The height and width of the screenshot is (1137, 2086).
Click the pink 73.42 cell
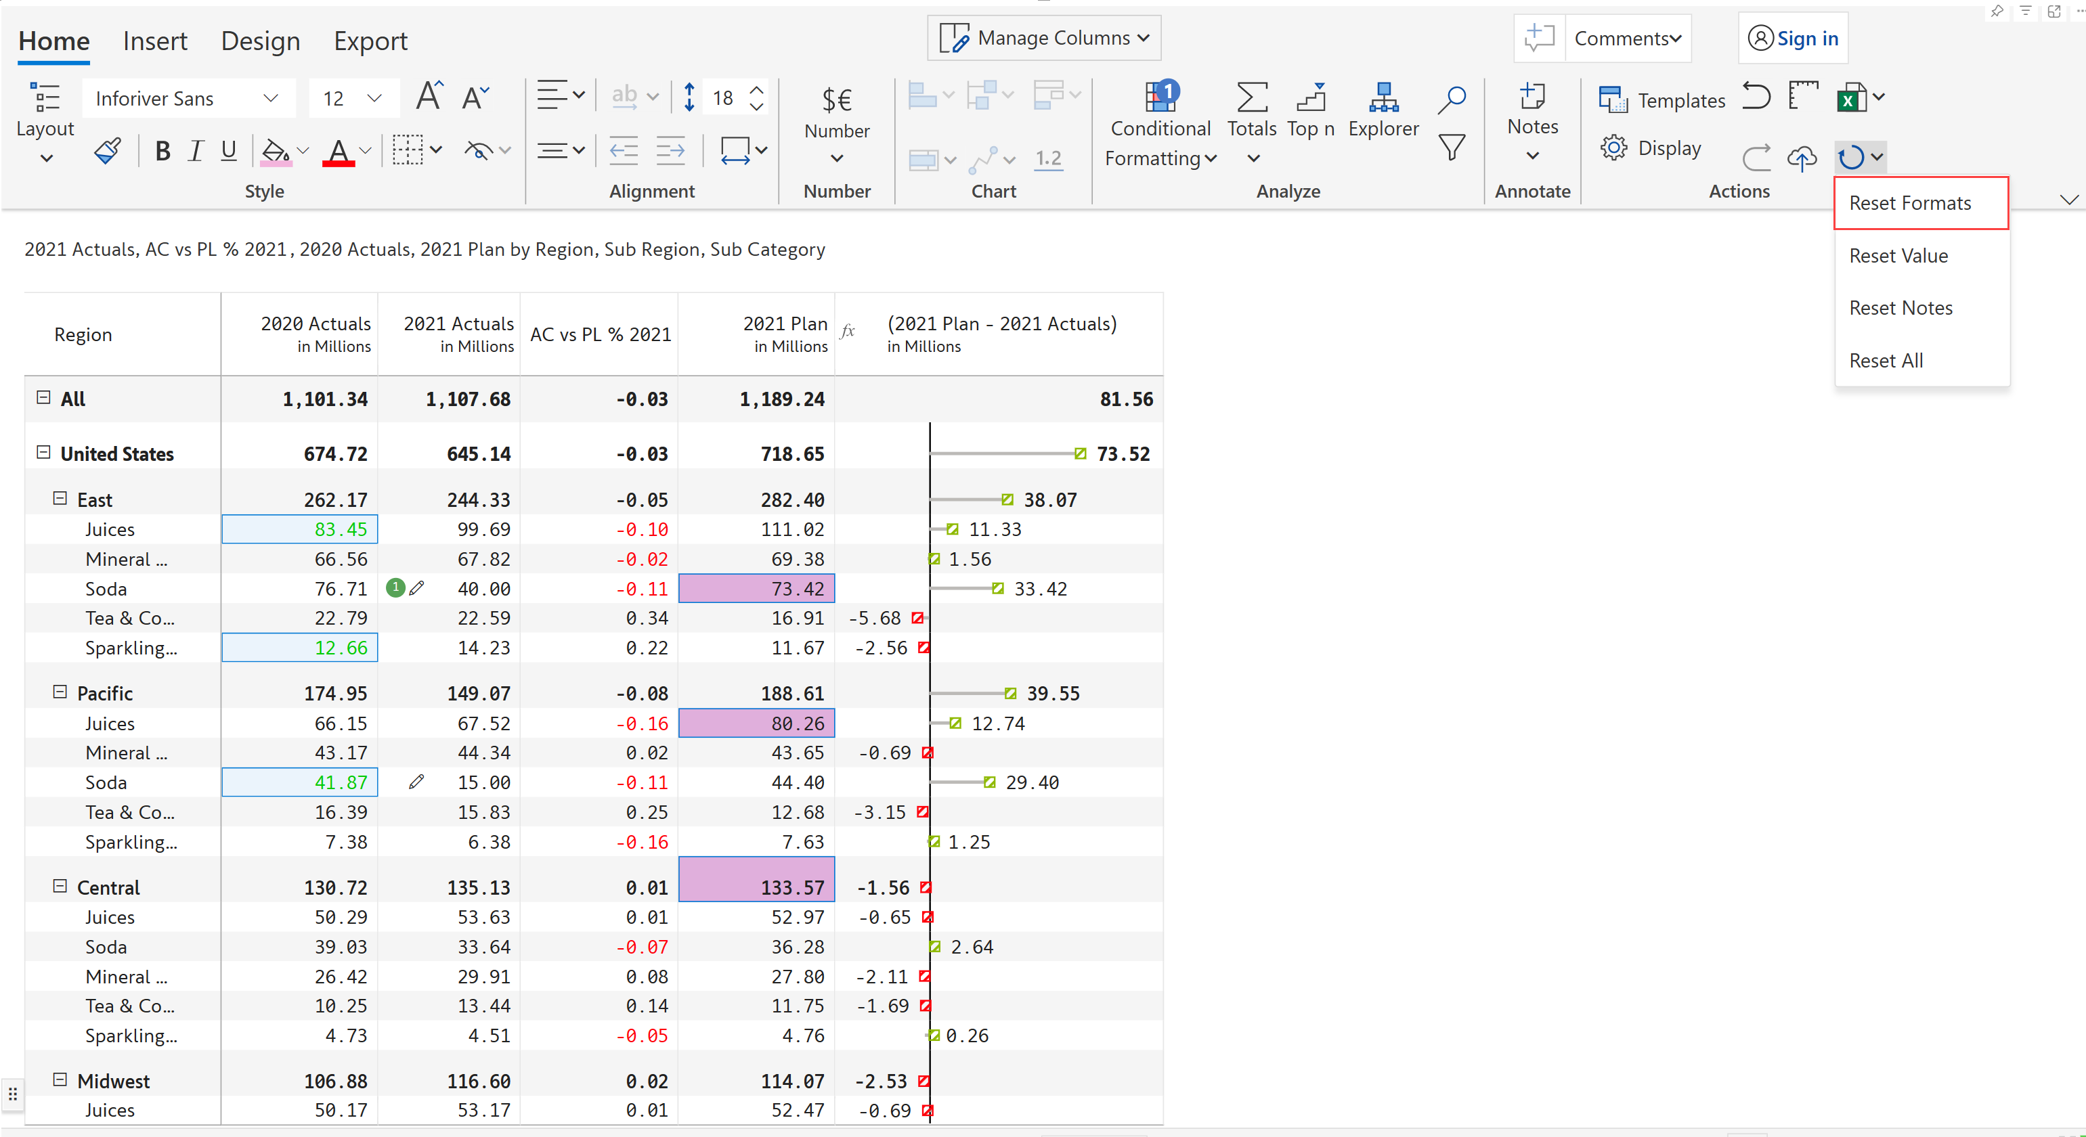756,588
